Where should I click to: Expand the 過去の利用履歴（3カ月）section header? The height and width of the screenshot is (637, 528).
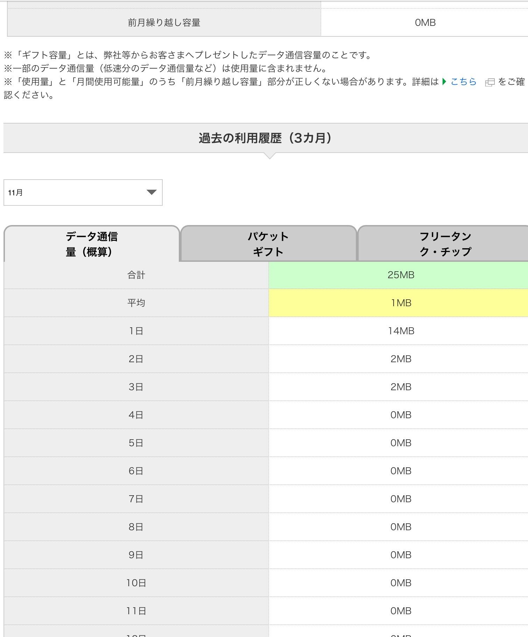point(265,138)
